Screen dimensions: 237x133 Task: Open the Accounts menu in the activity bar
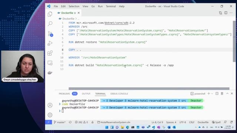[50, 105]
